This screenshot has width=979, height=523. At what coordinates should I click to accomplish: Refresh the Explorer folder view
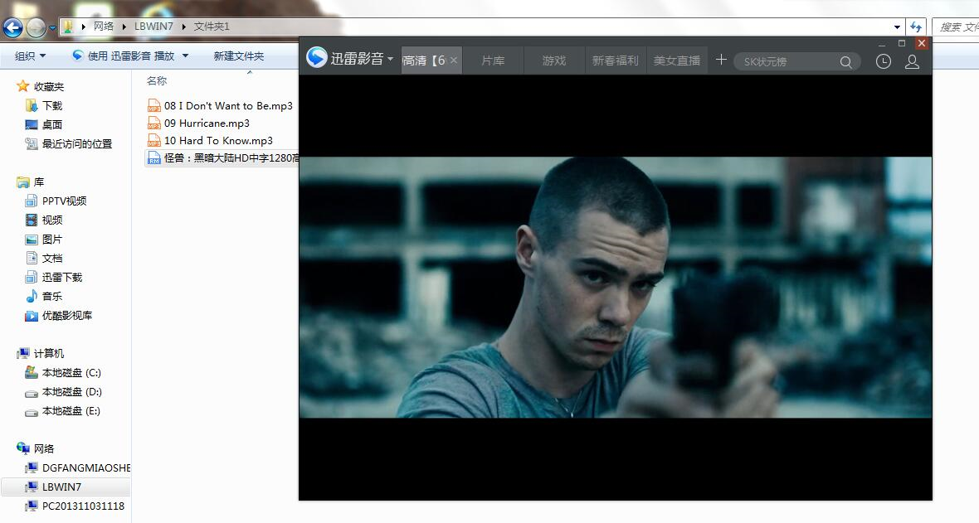pos(916,27)
